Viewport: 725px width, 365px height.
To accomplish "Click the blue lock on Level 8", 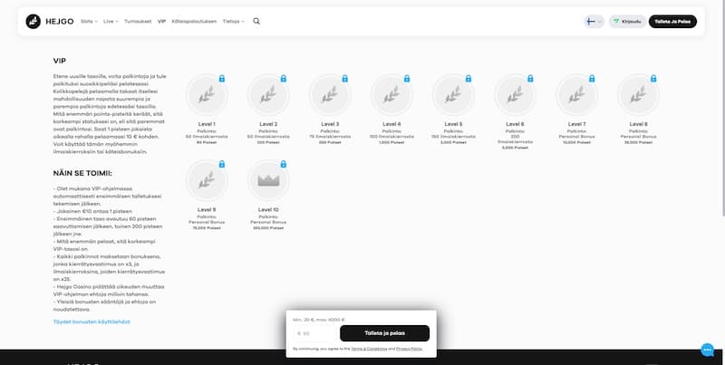I will (653, 79).
